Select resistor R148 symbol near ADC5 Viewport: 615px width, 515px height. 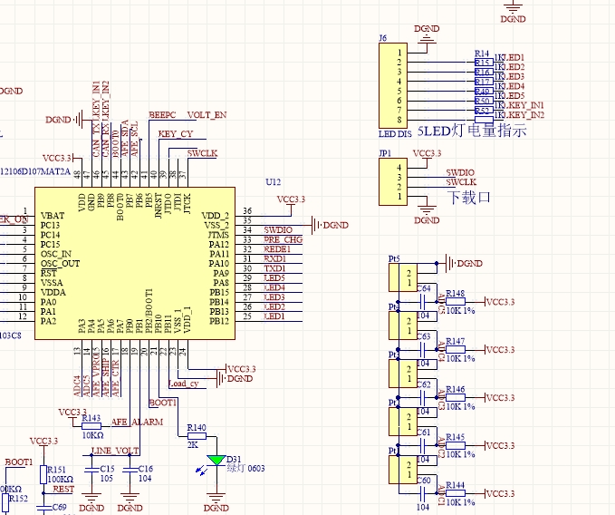click(x=456, y=301)
